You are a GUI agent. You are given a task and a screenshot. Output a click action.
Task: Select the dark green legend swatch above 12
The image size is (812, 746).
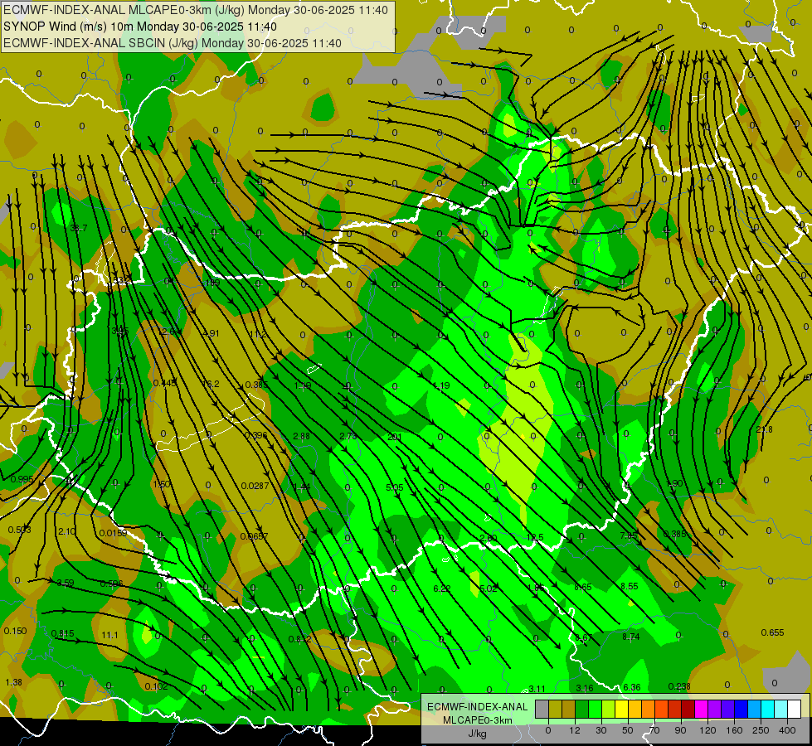582,709
